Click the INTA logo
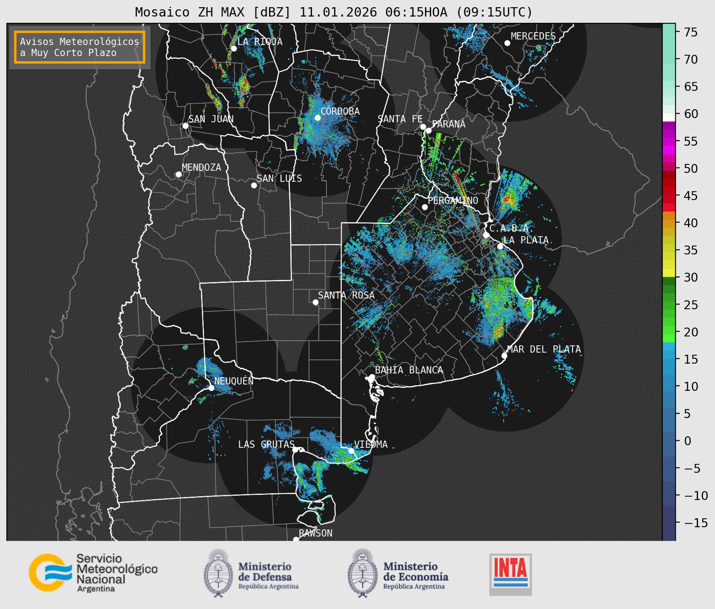The width and height of the screenshot is (715, 609). (x=510, y=574)
